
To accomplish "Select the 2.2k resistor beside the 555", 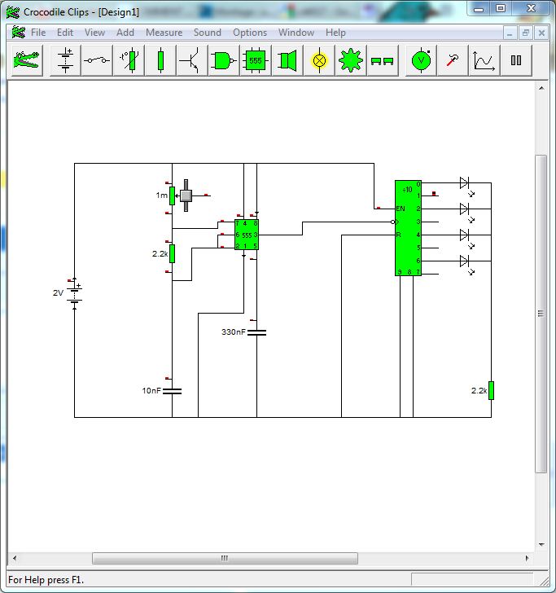I will point(172,253).
